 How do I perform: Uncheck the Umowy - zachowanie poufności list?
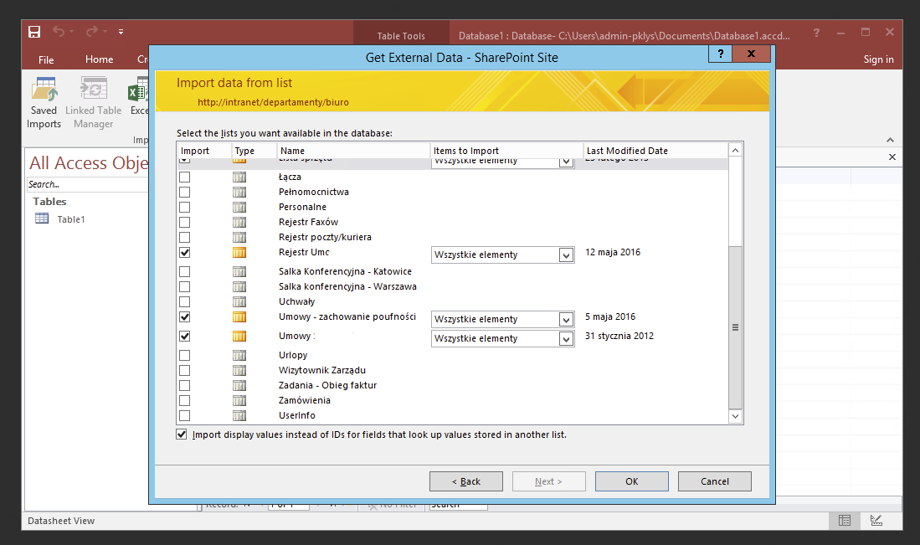click(x=184, y=316)
